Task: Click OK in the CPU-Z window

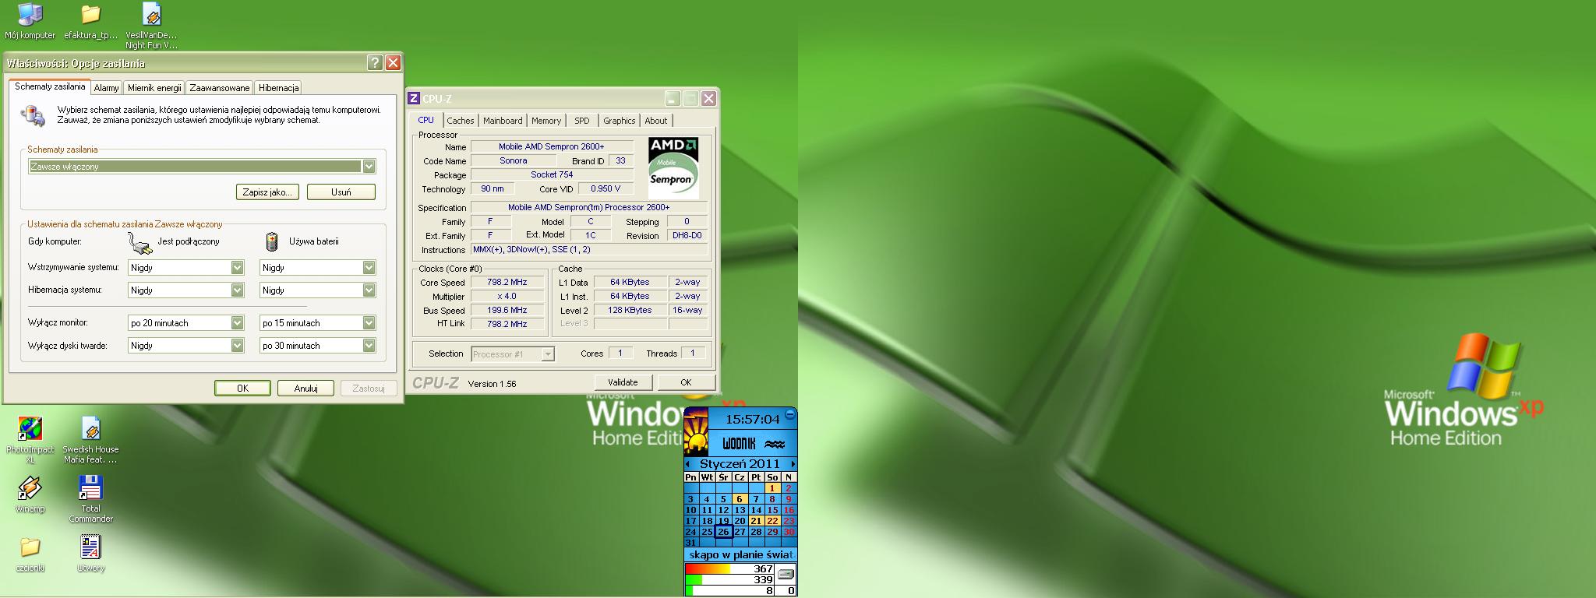Action: pyautogui.click(x=686, y=382)
